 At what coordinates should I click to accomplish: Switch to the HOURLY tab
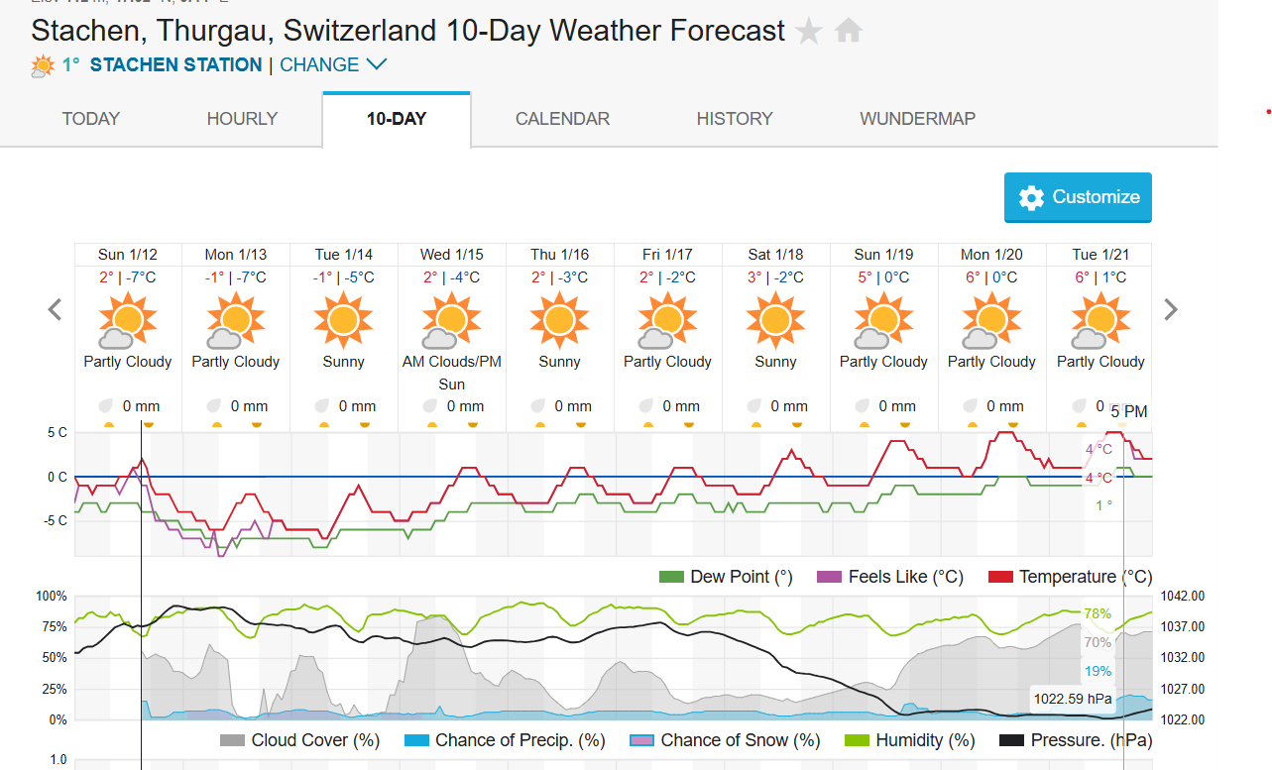click(x=242, y=119)
